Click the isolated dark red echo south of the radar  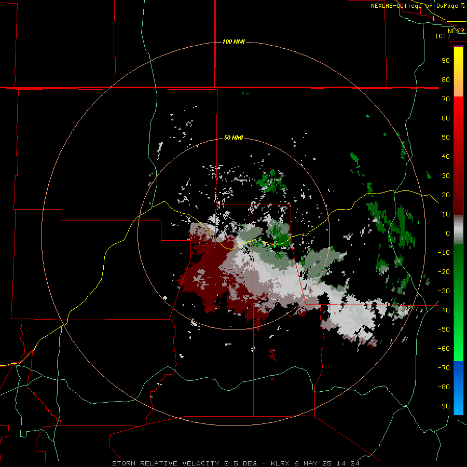(x=272, y=354)
